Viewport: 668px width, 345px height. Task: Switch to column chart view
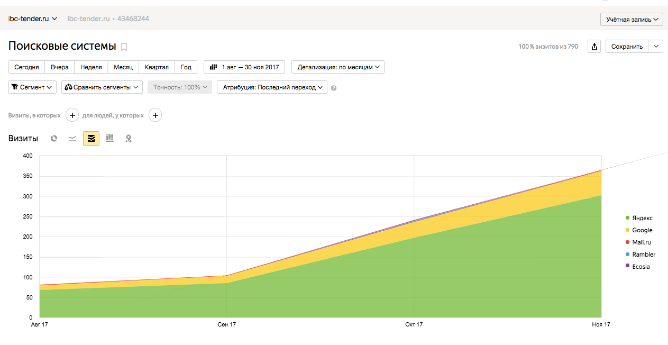point(109,139)
